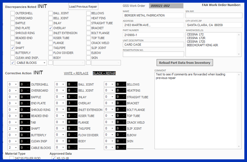Tick the HEAT FINS checkbox
Image resolution: width=247 pixels, height=162 pixels.
tap(88, 18)
